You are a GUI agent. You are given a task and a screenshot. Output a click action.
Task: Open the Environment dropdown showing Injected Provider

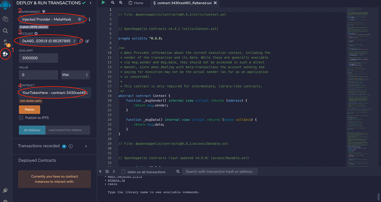[x=51, y=19]
